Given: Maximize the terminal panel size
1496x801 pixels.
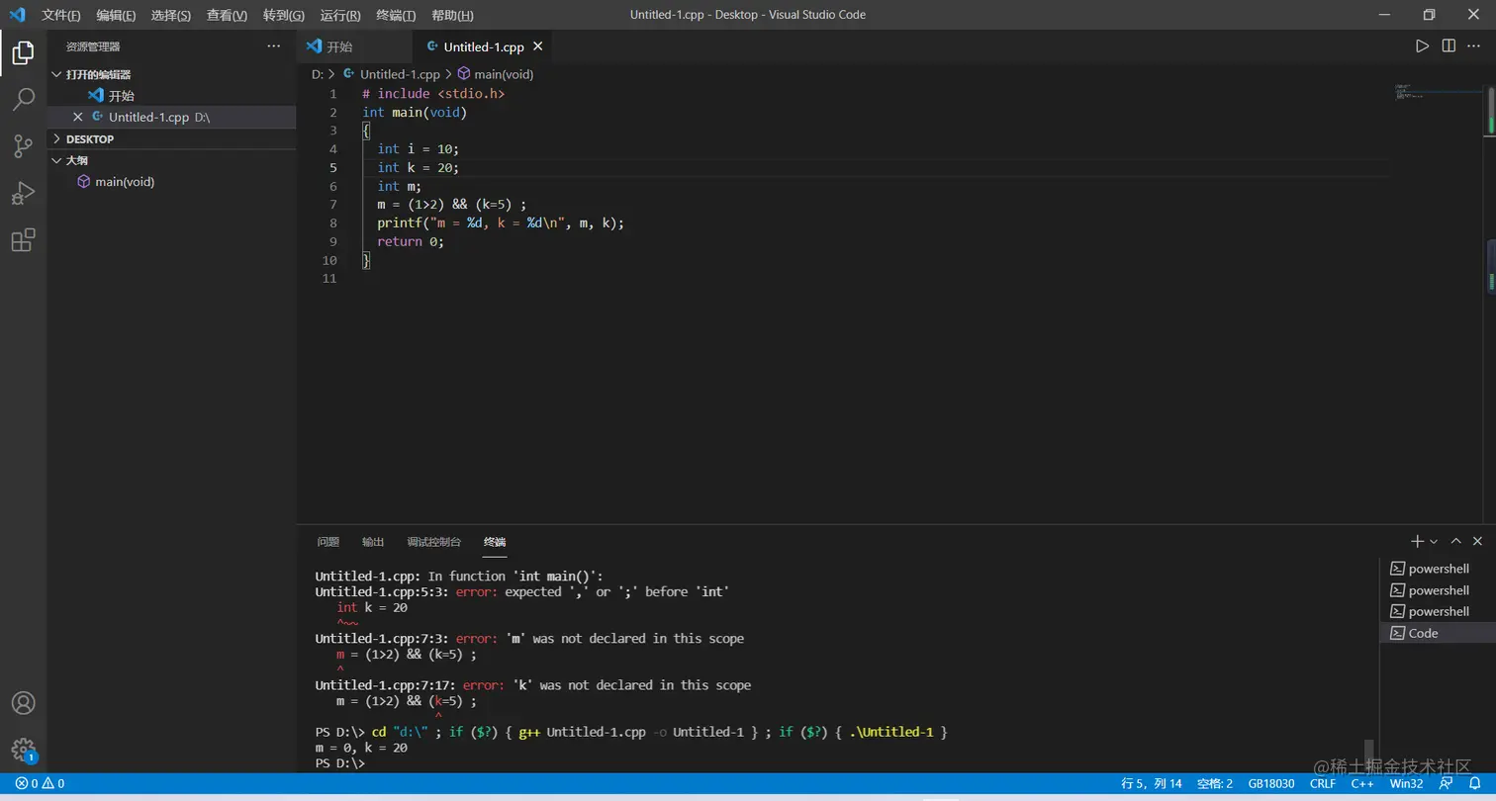Looking at the screenshot, I should pos(1455,541).
